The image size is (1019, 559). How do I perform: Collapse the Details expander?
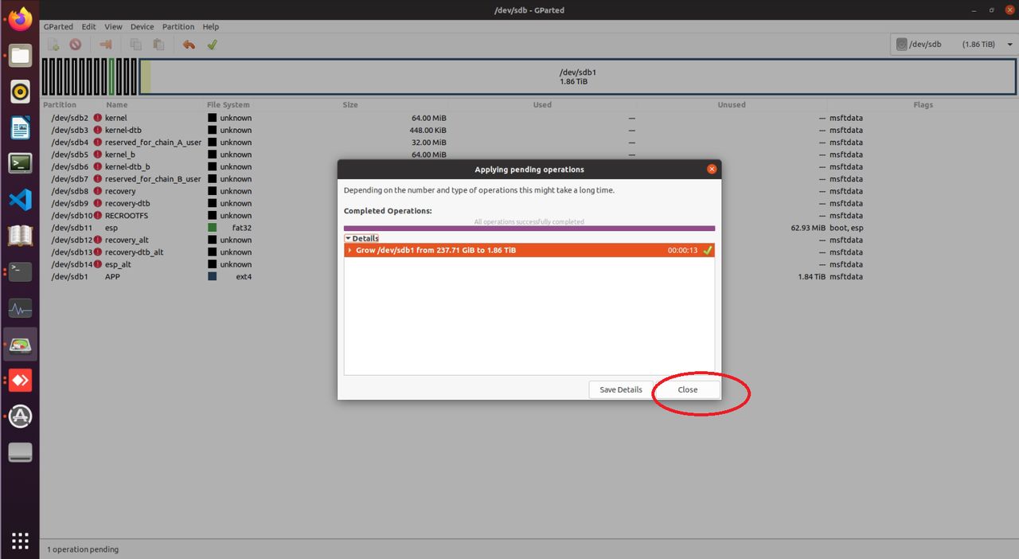click(361, 238)
